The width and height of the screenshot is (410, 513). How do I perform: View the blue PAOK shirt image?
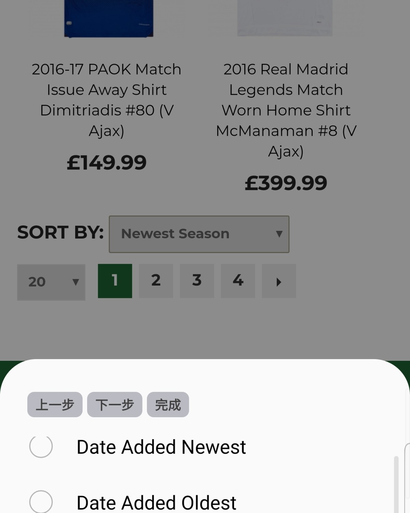coord(109,18)
